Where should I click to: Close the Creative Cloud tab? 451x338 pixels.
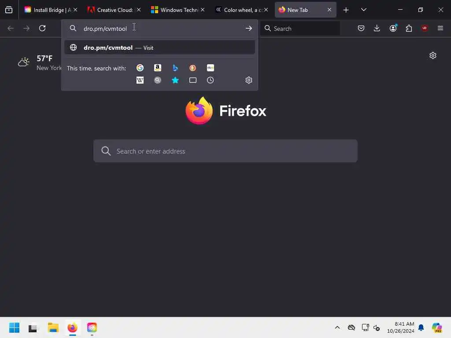pyautogui.click(x=139, y=10)
